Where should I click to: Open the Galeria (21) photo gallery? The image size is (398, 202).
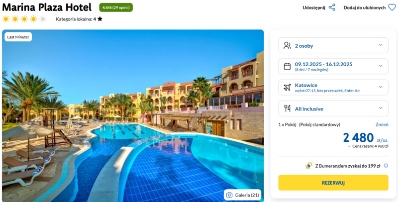pyautogui.click(x=242, y=195)
